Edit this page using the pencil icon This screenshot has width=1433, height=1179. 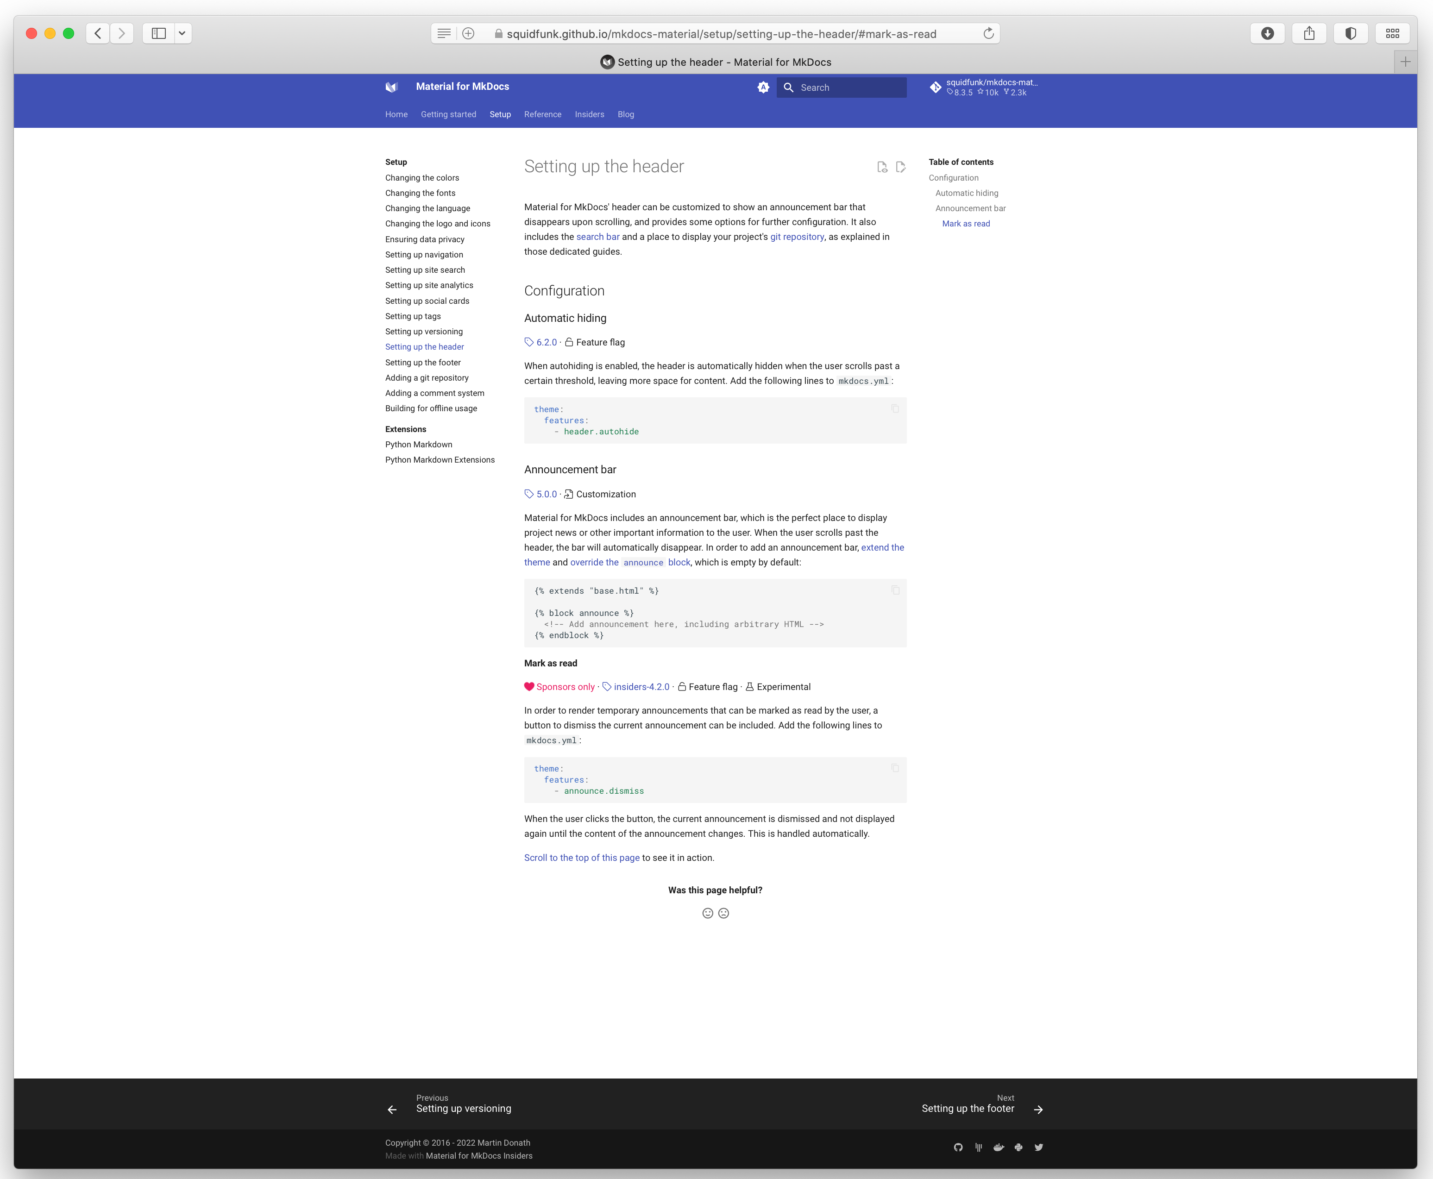pyautogui.click(x=900, y=166)
